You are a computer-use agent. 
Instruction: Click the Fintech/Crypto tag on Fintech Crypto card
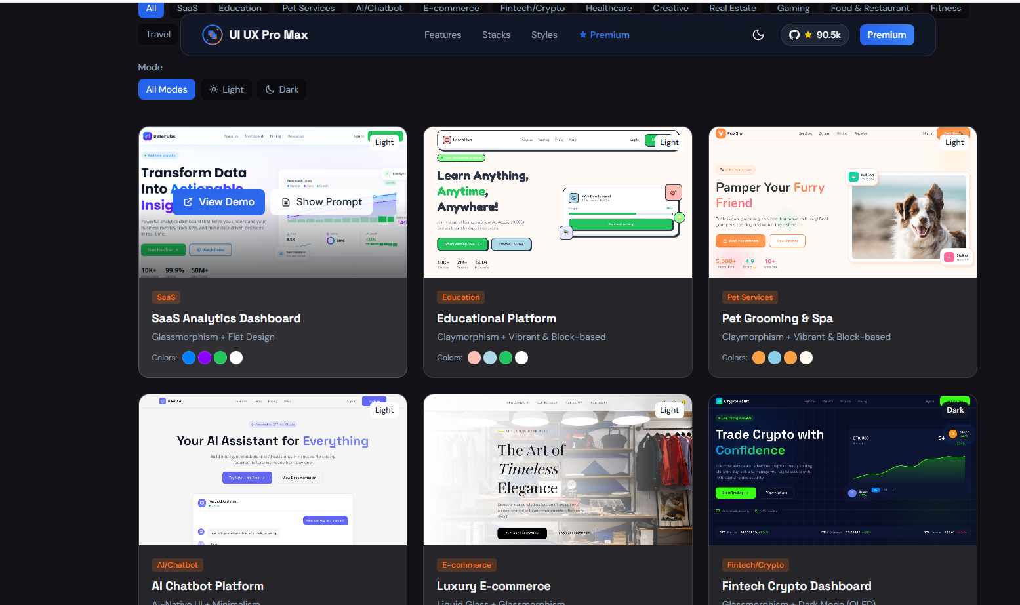755,565
